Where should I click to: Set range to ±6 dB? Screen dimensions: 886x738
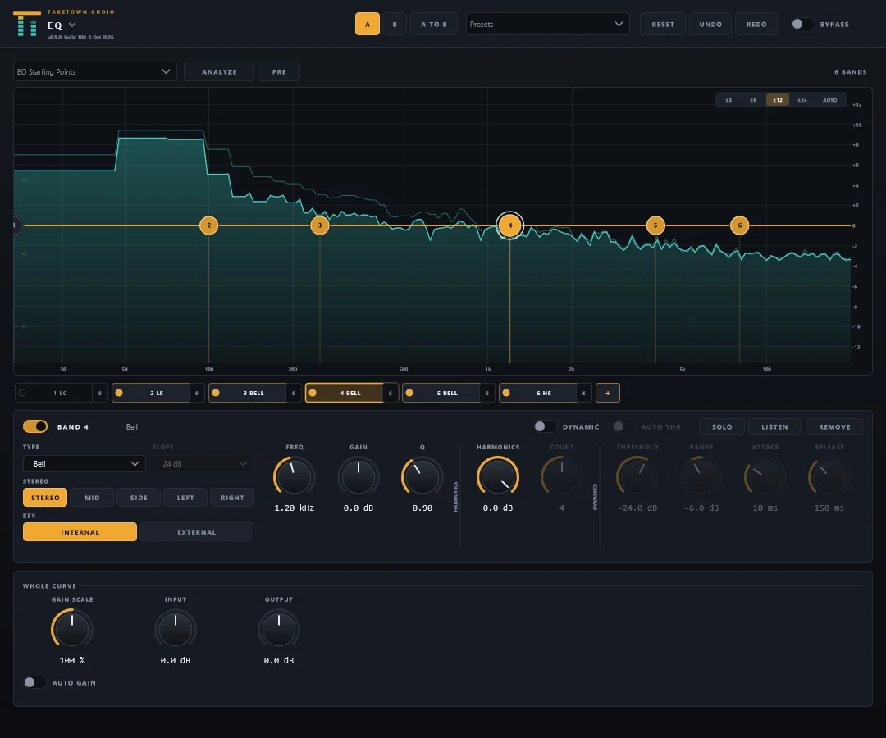753,100
